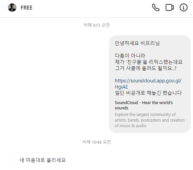Start a voice call with FREE
This screenshot has width=193, height=170.
pyautogui.click(x=156, y=8)
